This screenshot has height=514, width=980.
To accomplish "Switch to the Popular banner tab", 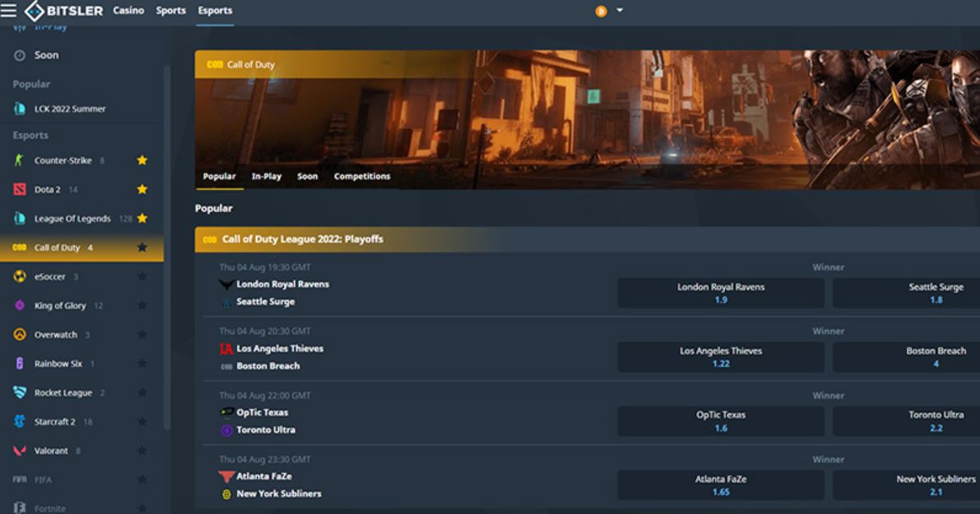I will tap(219, 177).
